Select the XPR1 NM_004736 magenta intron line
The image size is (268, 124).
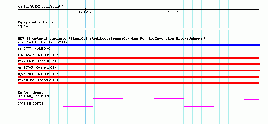(139, 106)
